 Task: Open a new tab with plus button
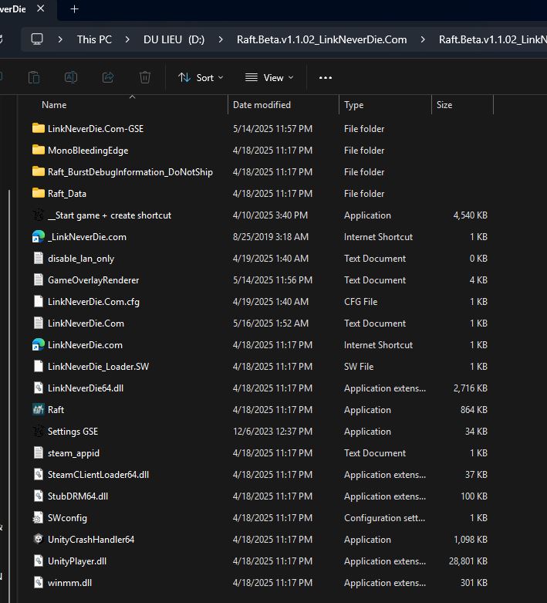tap(75, 9)
